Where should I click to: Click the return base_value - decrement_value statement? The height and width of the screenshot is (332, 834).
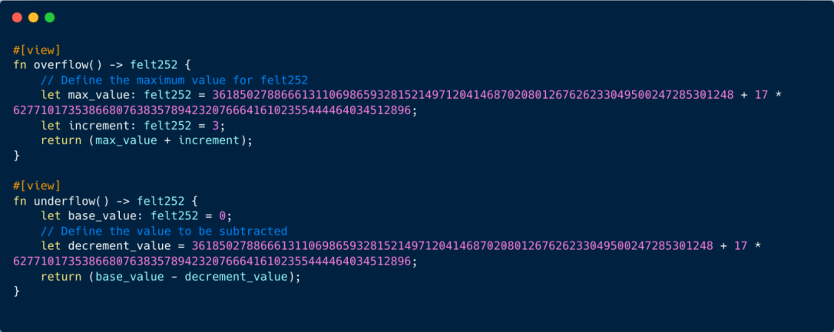tap(170, 277)
